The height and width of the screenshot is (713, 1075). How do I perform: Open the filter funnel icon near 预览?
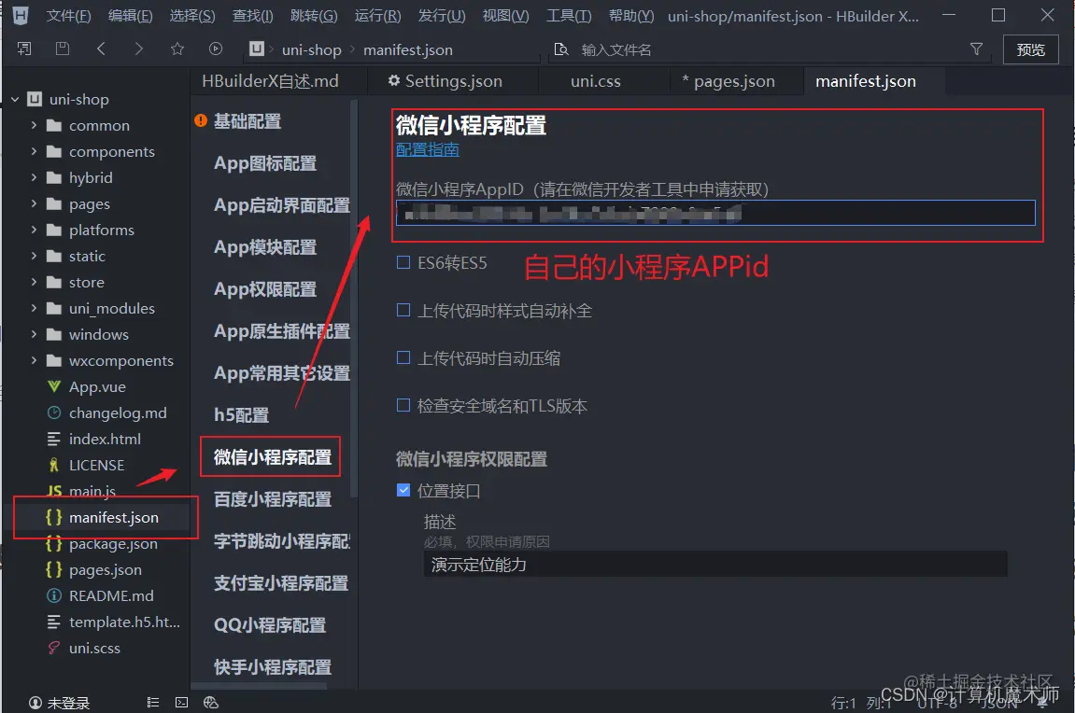(x=976, y=49)
